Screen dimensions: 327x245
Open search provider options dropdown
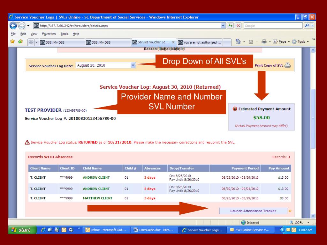pos(312,26)
